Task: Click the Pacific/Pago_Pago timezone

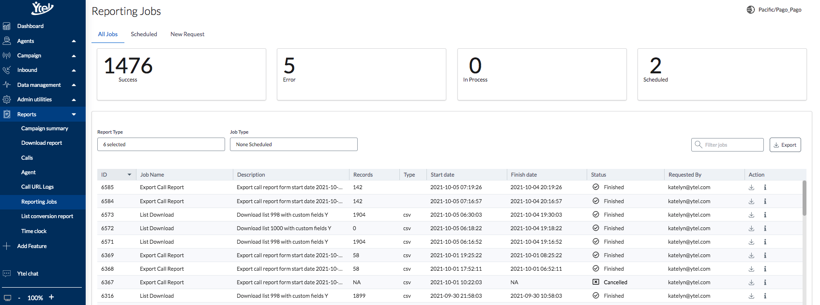Action: [780, 10]
